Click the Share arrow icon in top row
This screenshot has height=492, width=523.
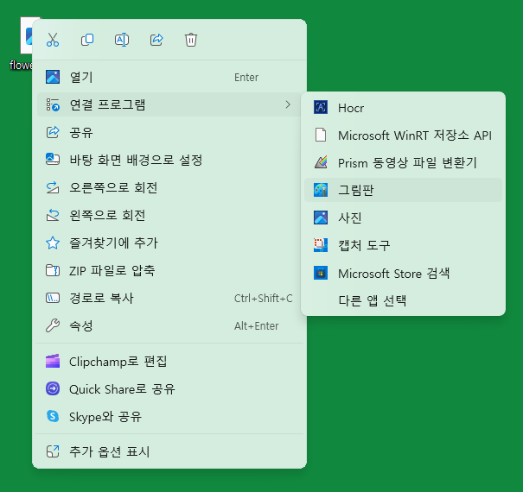click(x=156, y=40)
